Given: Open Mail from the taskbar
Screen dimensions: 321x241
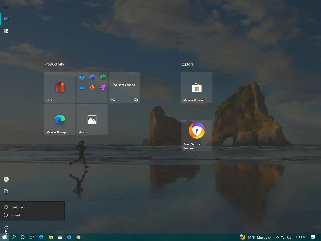Looking at the screenshot, I should click(x=60, y=237).
